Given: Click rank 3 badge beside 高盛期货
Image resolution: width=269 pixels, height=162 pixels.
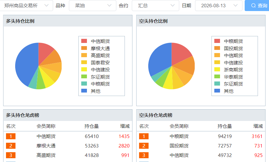Looking at the screenshot, I should (11, 155).
